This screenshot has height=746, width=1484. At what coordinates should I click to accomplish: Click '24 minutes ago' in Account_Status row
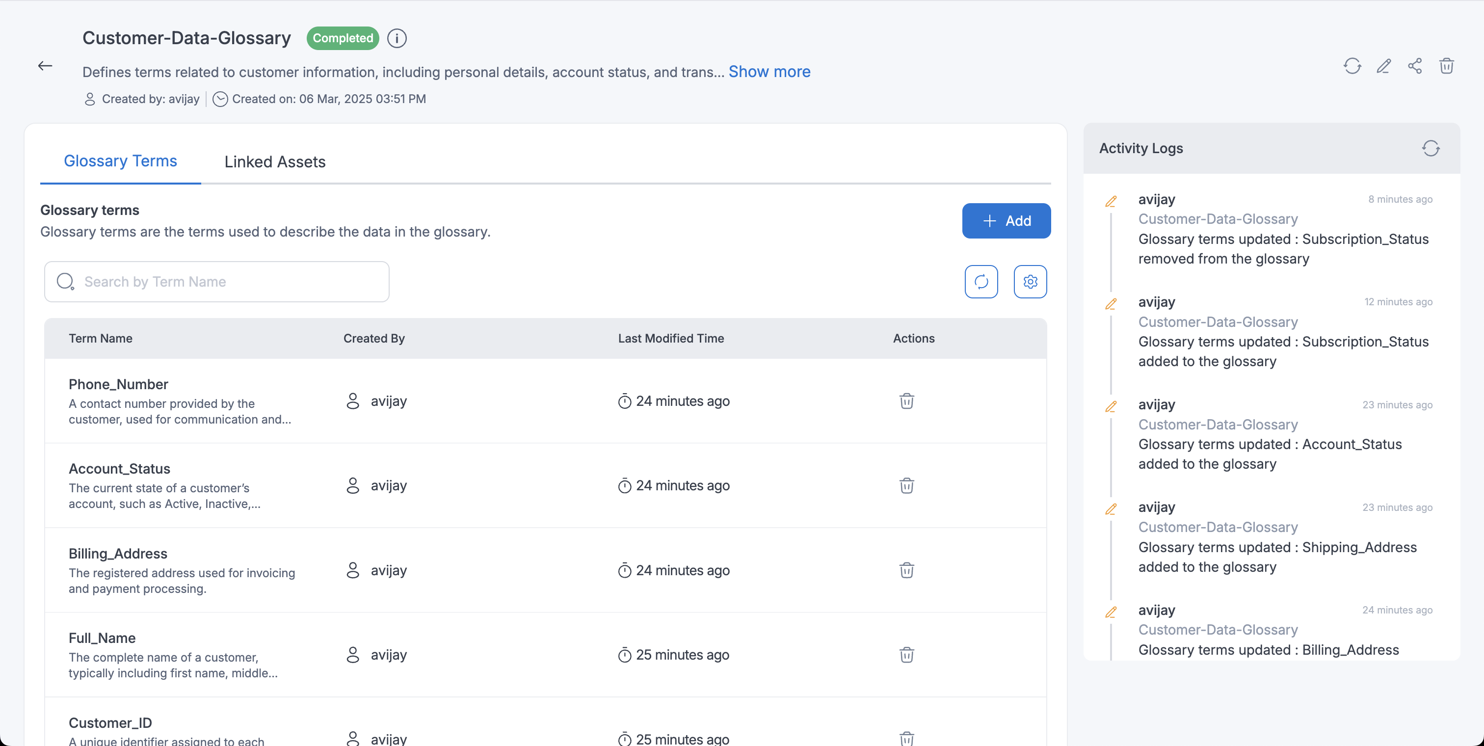click(682, 485)
